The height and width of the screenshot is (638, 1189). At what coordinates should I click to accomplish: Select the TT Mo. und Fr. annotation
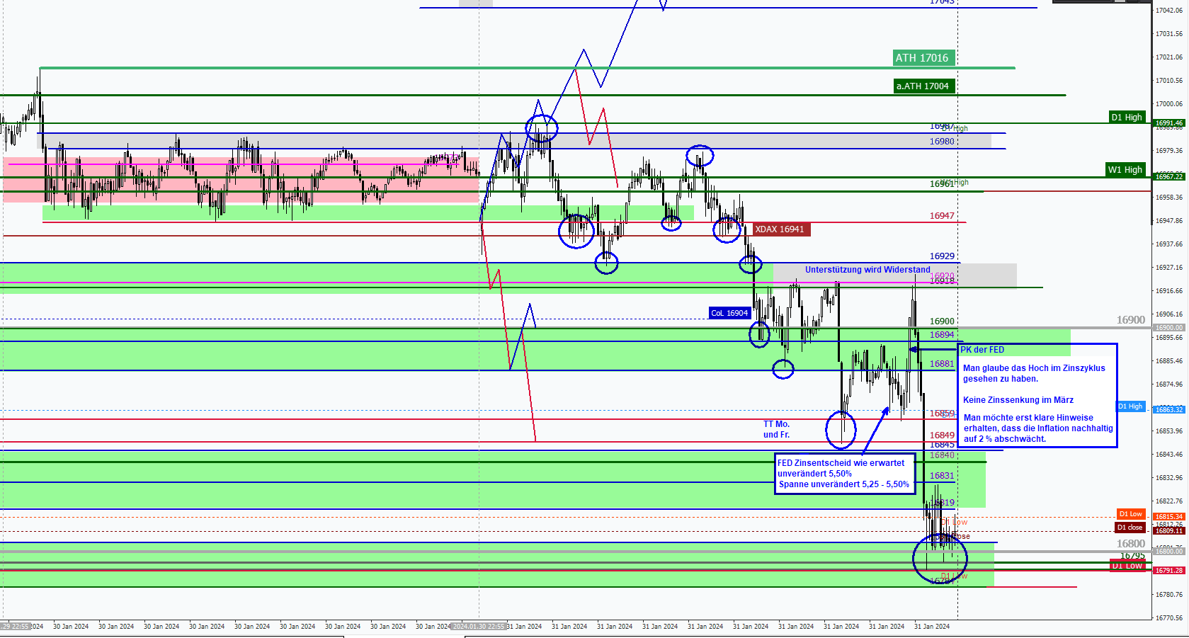point(776,430)
